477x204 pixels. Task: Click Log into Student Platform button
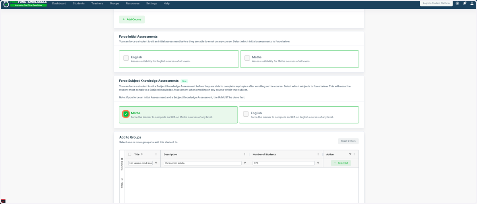(x=436, y=3)
